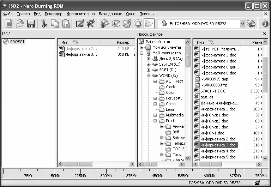Open the Файл menu

(8, 14)
